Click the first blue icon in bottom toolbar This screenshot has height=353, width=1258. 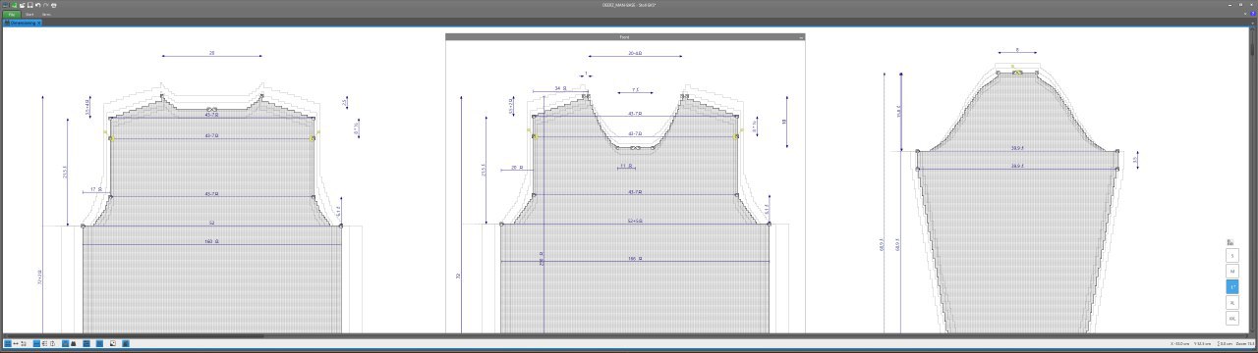pos(8,343)
